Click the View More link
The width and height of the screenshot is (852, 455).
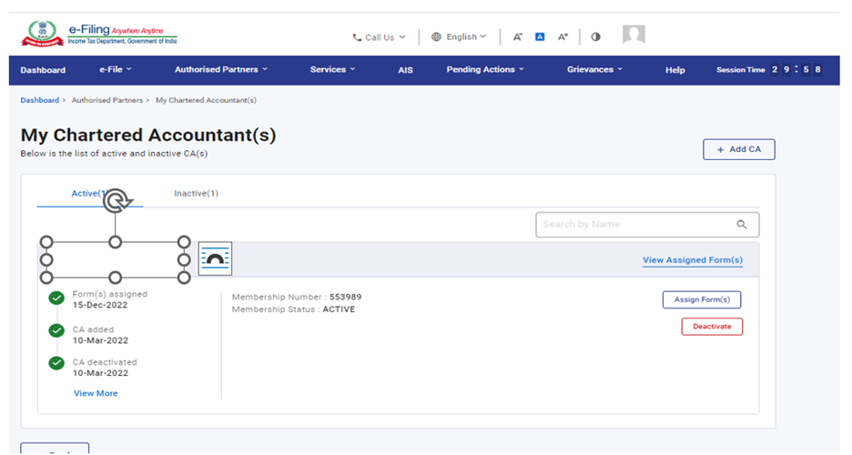click(96, 393)
